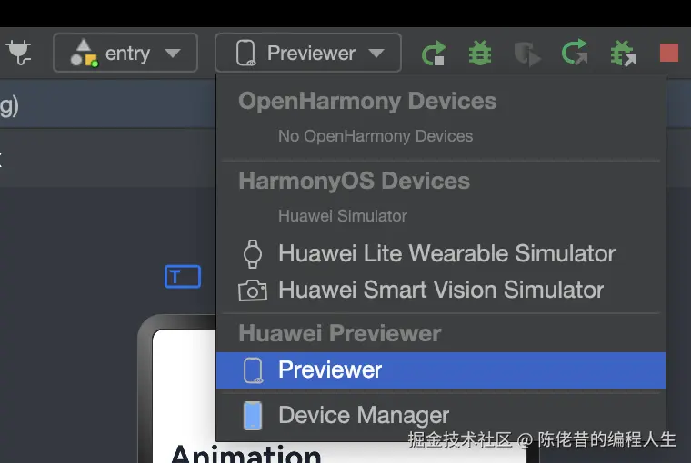Image resolution: width=691 pixels, height=463 pixels.
Task: Select Huawei Smart Vision Simulator
Action: (441, 291)
